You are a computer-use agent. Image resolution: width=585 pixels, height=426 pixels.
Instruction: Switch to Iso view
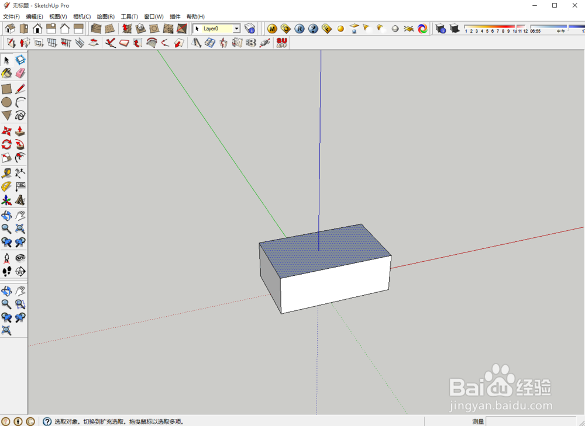click(x=10, y=29)
